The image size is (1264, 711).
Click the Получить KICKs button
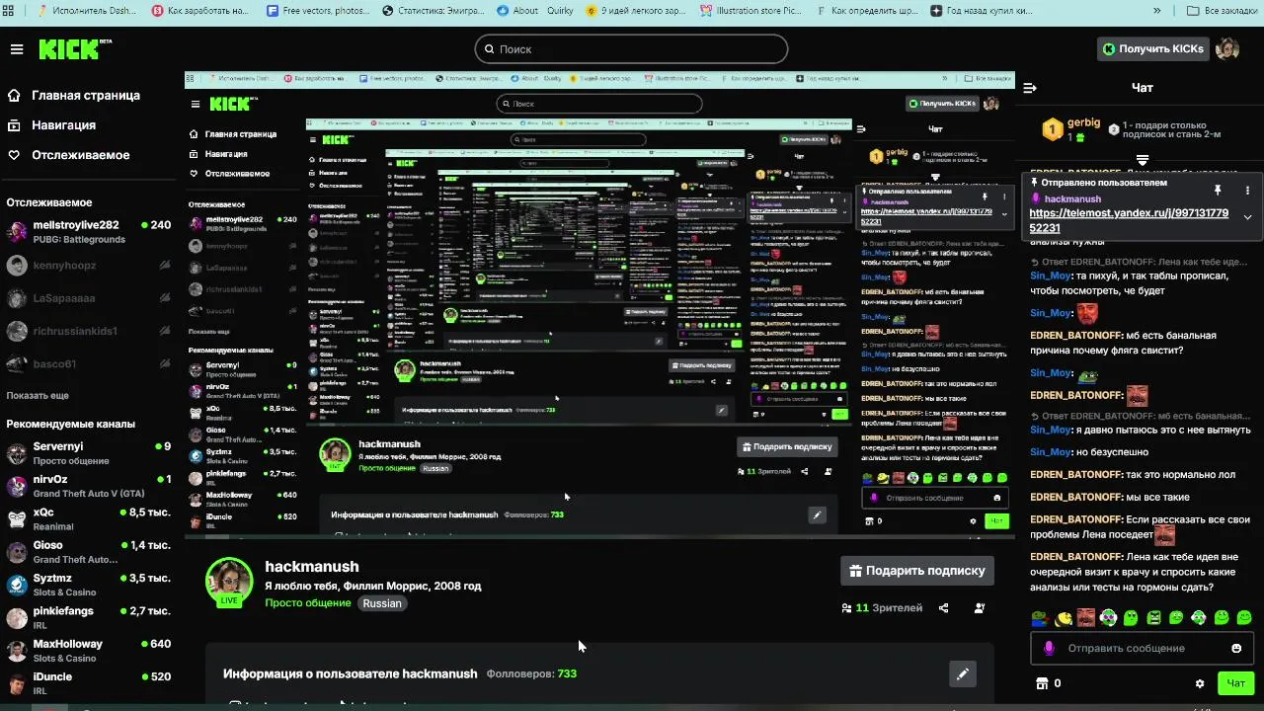tap(1153, 48)
